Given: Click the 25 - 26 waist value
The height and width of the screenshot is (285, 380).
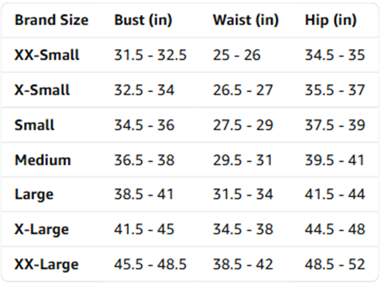Looking at the screenshot, I should (237, 55).
